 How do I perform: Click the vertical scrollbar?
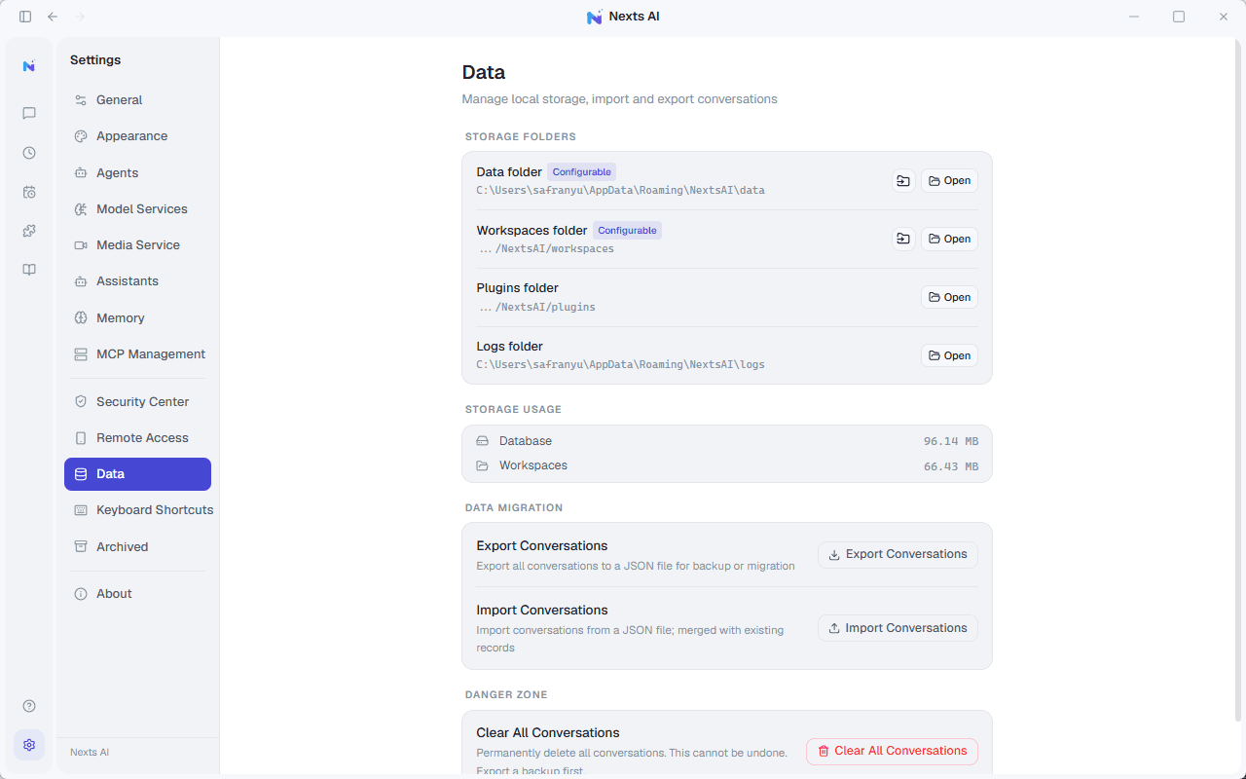pyautogui.click(x=1238, y=380)
